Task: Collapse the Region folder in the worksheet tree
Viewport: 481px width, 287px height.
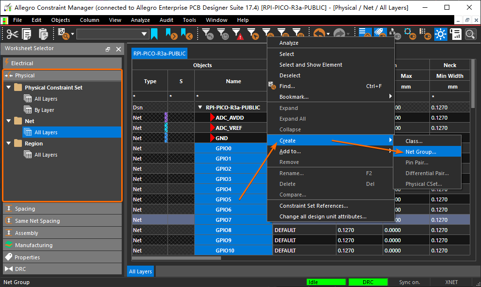Action: coord(8,143)
